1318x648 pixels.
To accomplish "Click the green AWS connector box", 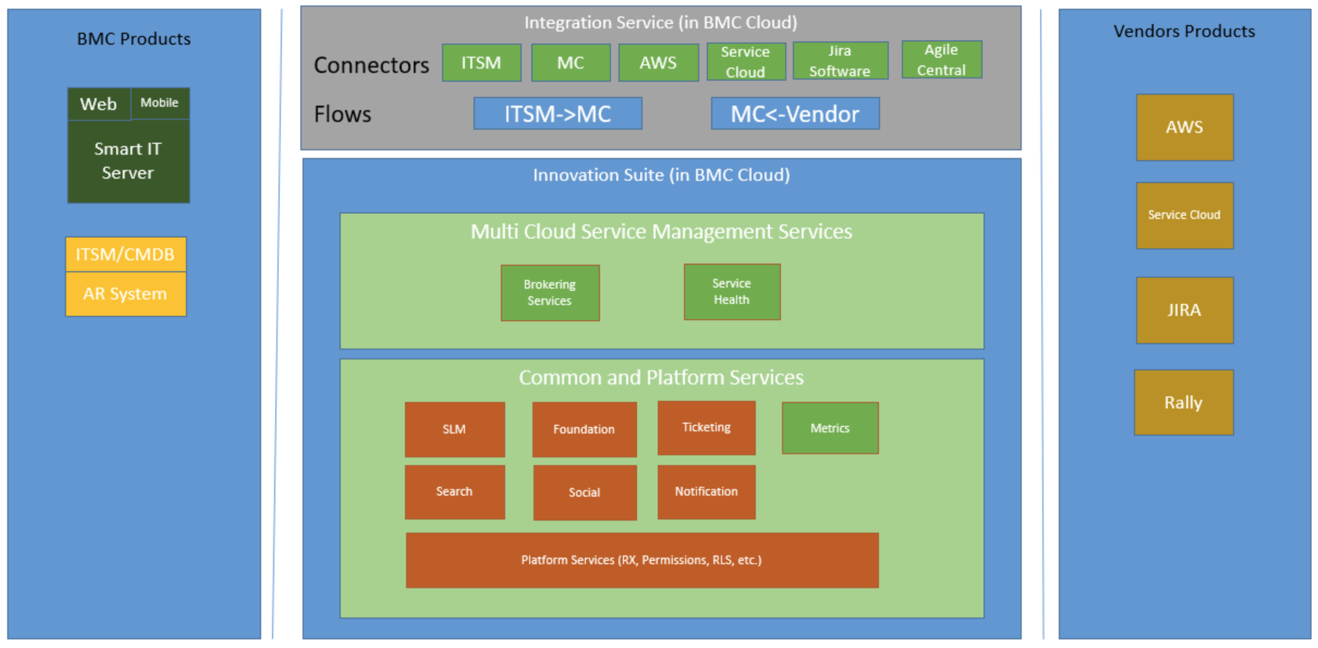I will (x=658, y=63).
